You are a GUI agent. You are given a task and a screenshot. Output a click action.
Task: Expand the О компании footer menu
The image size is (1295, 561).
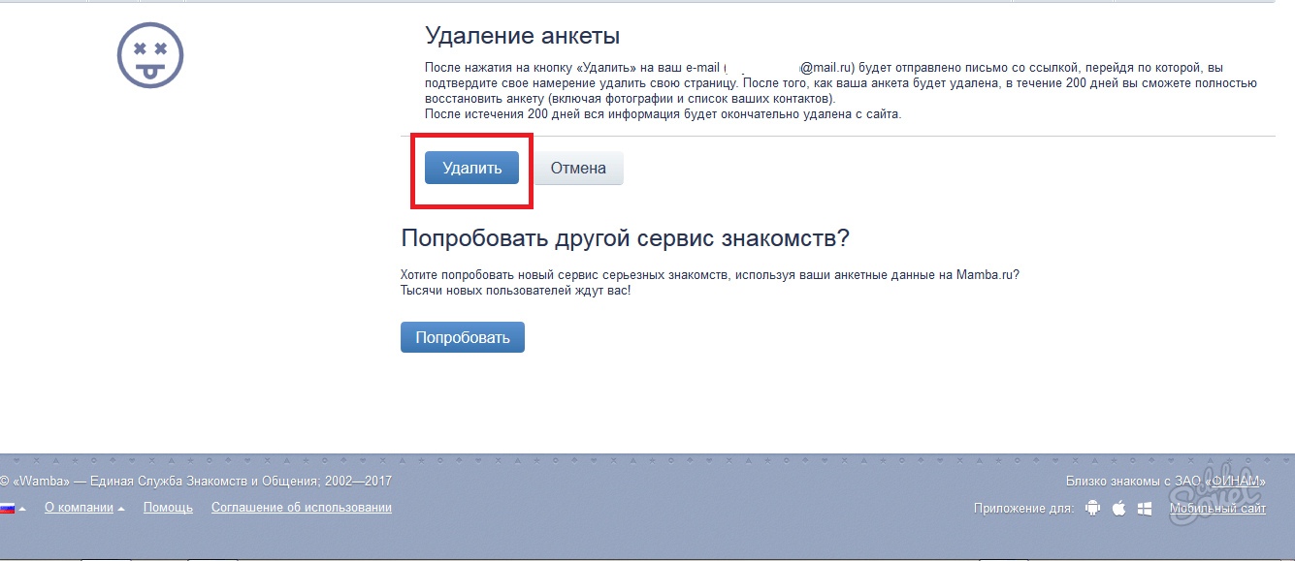click(84, 508)
